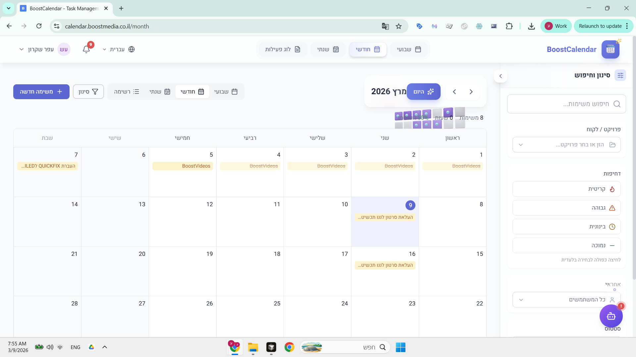Click the filter settings sliders icon

620,75
